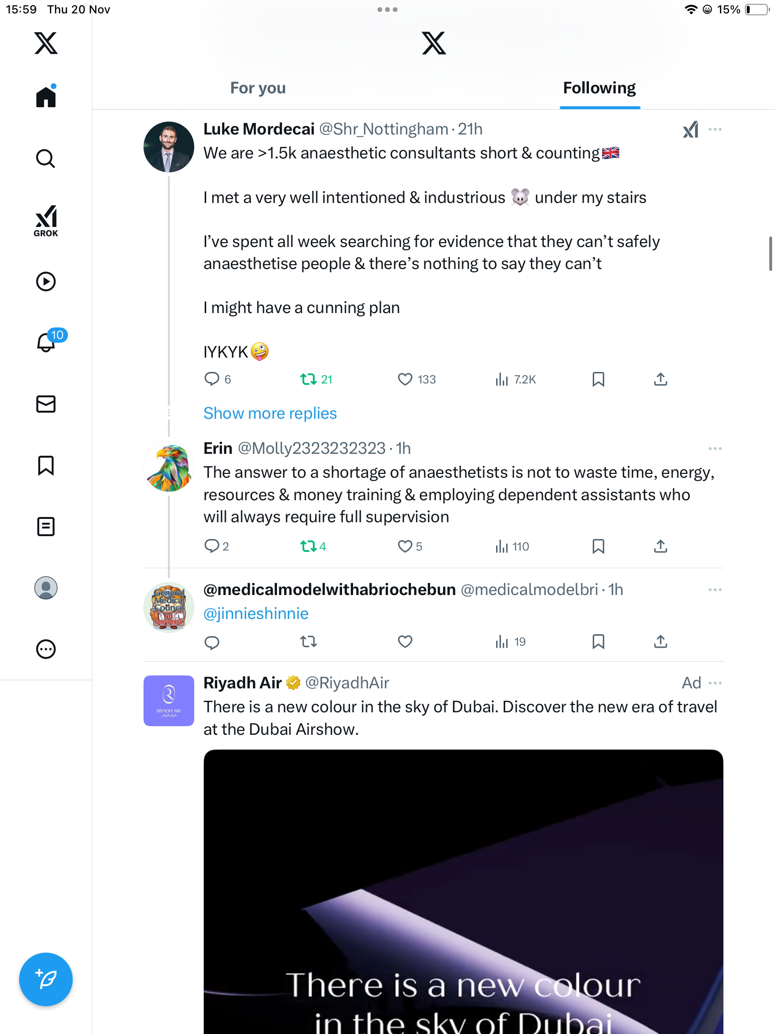Open more options menu on Erin's reply

click(x=715, y=449)
